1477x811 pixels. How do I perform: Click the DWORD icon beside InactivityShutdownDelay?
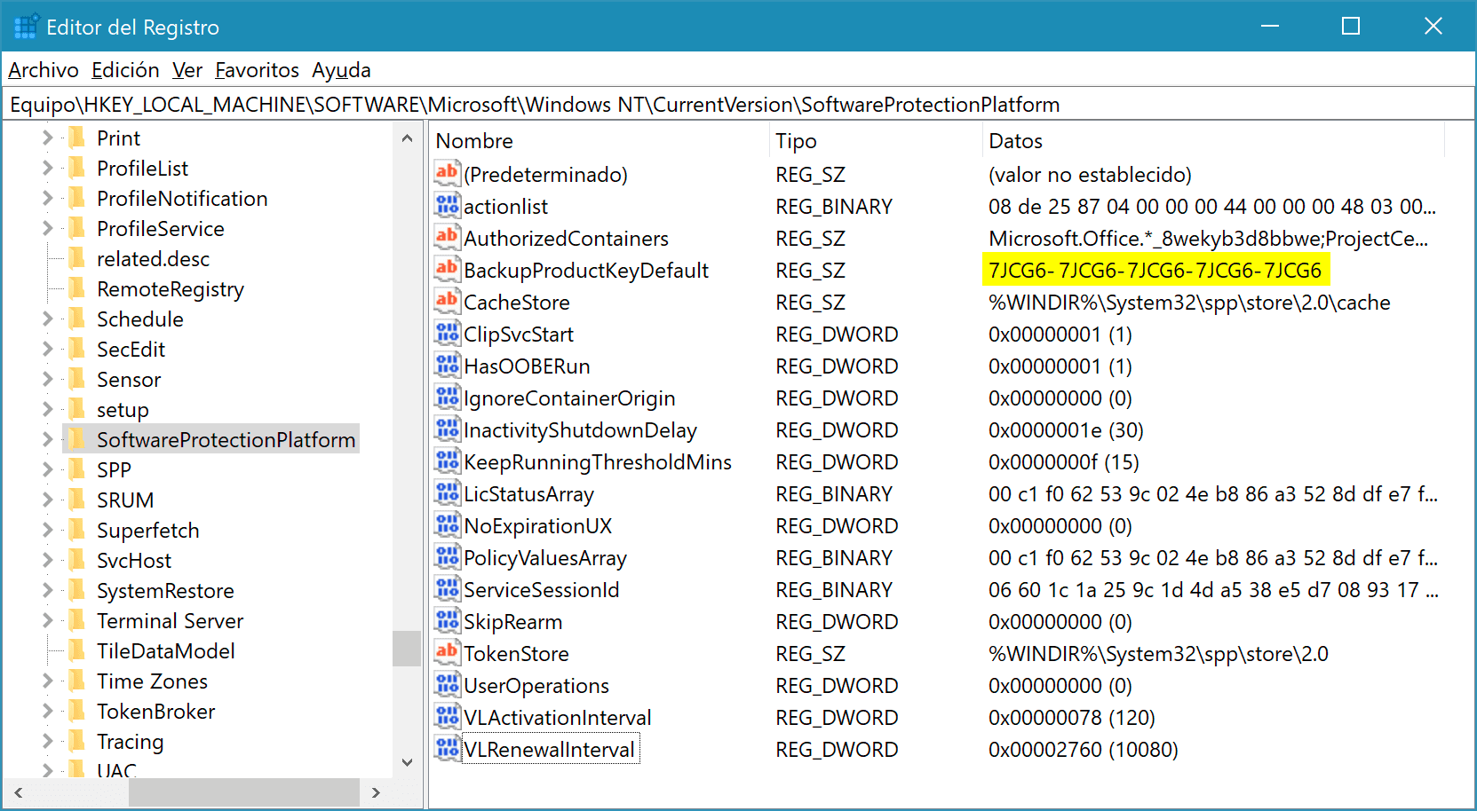click(447, 429)
